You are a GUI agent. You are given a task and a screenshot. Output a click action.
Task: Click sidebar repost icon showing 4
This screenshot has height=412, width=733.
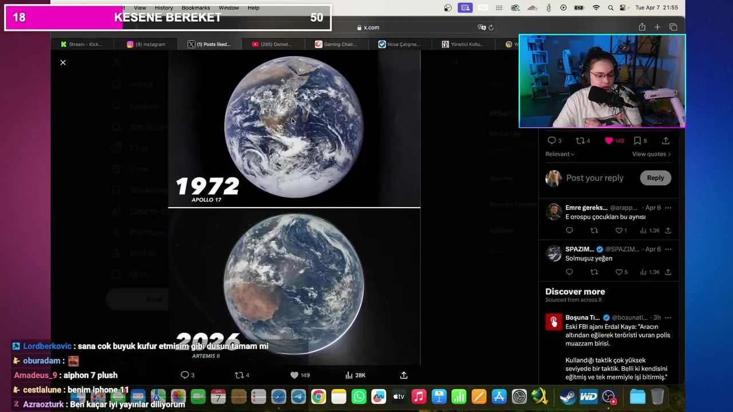580,141
